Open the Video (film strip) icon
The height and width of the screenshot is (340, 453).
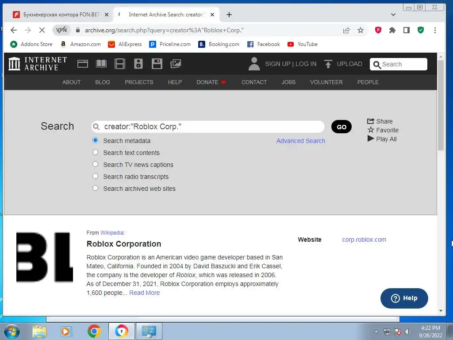click(119, 64)
